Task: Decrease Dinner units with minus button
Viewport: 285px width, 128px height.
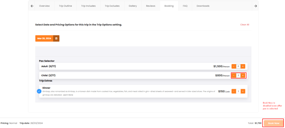Action: 234,91
